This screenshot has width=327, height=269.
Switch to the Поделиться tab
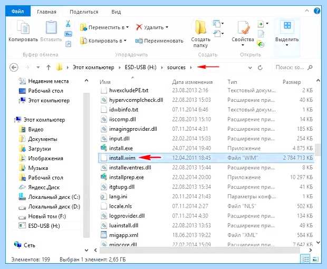coord(84,12)
